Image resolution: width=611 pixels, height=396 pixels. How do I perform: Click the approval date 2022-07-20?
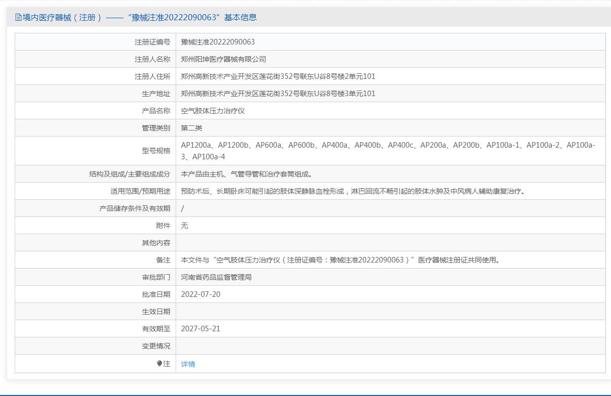coord(200,294)
